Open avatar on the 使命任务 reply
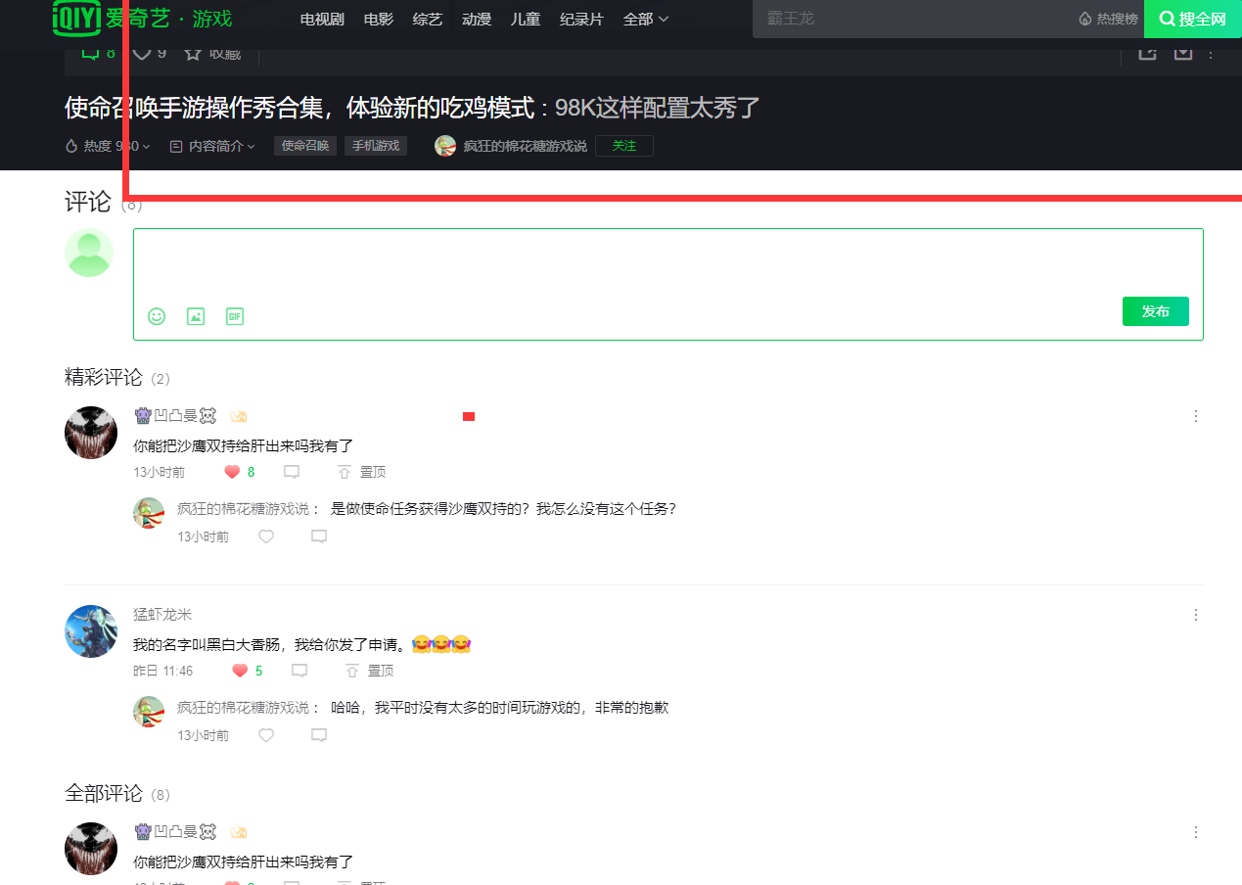The width and height of the screenshot is (1242, 885). (x=149, y=513)
